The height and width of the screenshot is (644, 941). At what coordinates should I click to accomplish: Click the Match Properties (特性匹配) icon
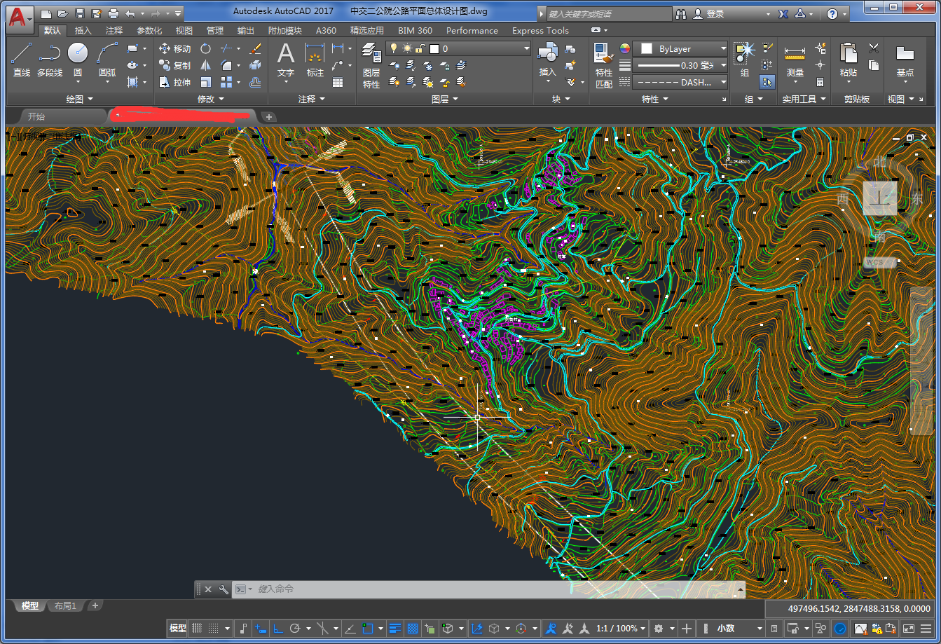604,65
